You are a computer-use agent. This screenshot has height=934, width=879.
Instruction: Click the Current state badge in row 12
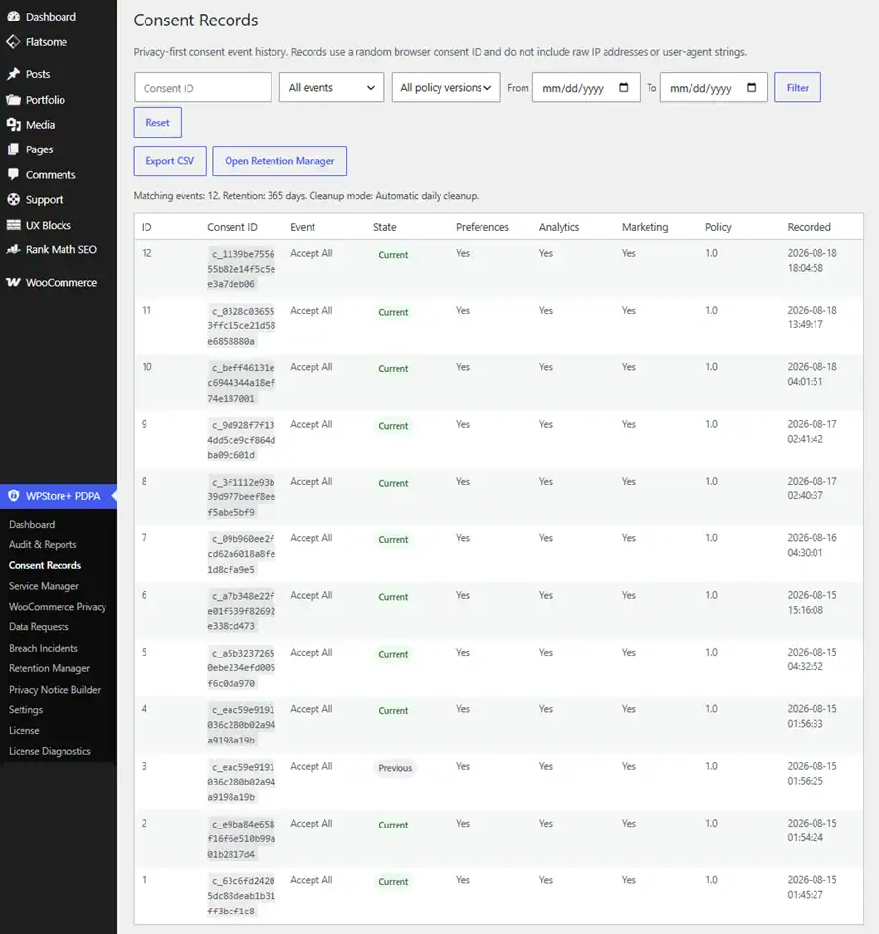[x=393, y=255]
